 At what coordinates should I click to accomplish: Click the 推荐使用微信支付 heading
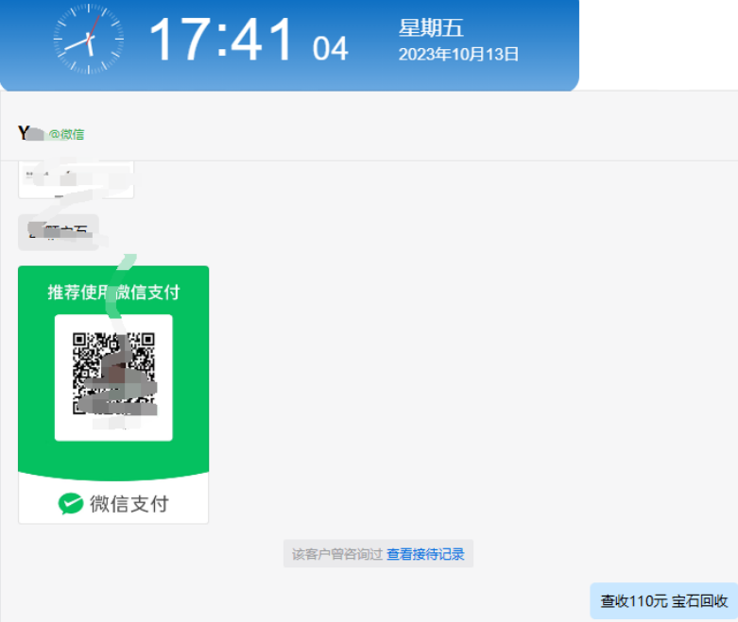pyautogui.click(x=113, y=292)
